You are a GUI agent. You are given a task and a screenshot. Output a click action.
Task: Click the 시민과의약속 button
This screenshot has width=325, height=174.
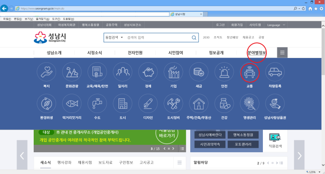pos(210,144)
